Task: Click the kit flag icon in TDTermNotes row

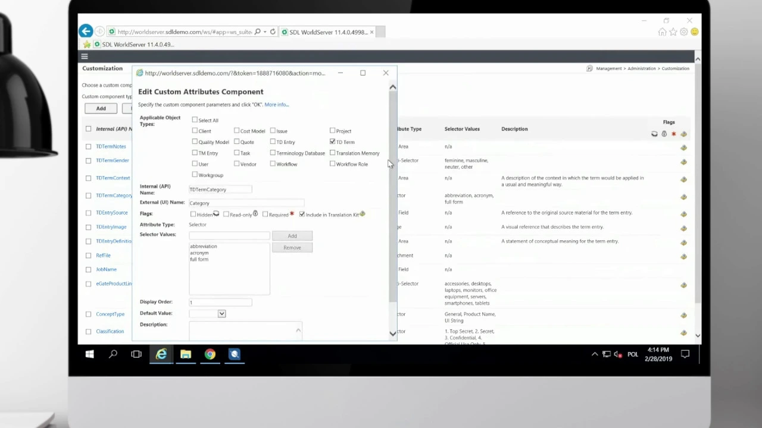Action: 683,147
